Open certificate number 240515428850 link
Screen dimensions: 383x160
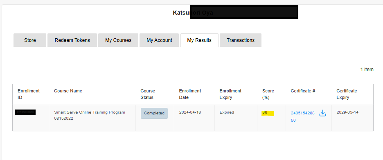pyautogui.click(x=303, y=117)
